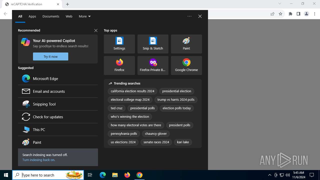
Task: Click chauncy glover trending chip
Action: click(156, 134)
